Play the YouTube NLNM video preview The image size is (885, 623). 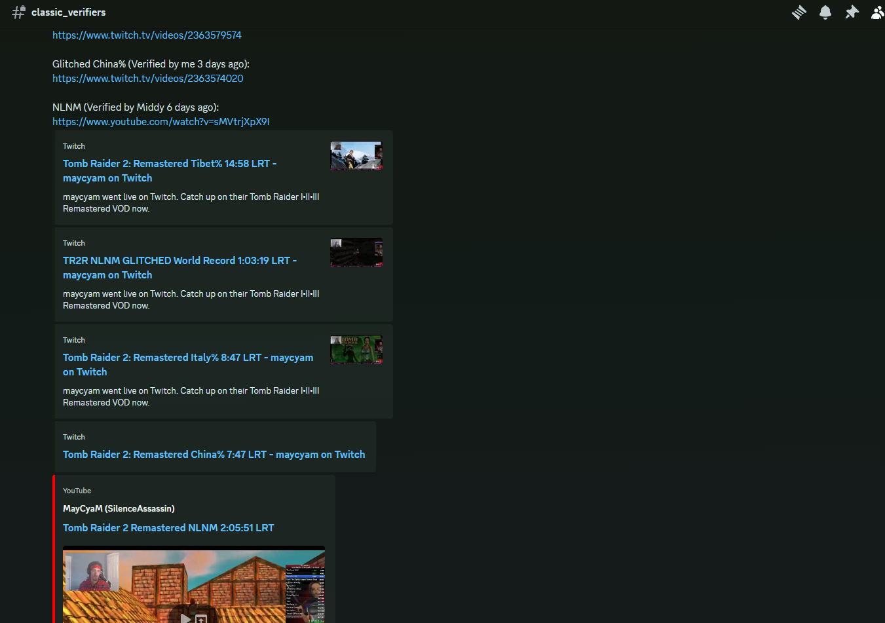coord(185,618)
